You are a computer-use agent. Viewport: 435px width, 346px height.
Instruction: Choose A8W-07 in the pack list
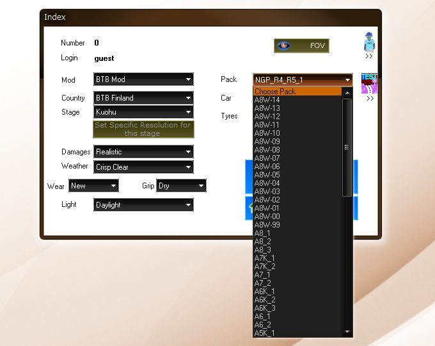267,158
